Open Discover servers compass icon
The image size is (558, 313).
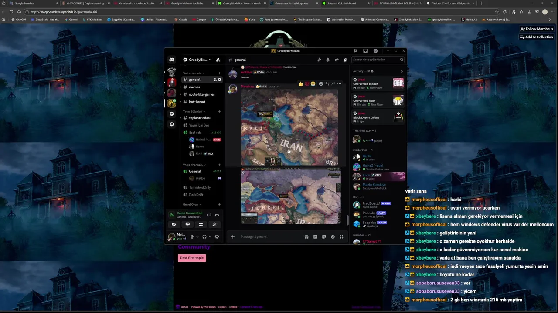[172, 124]
